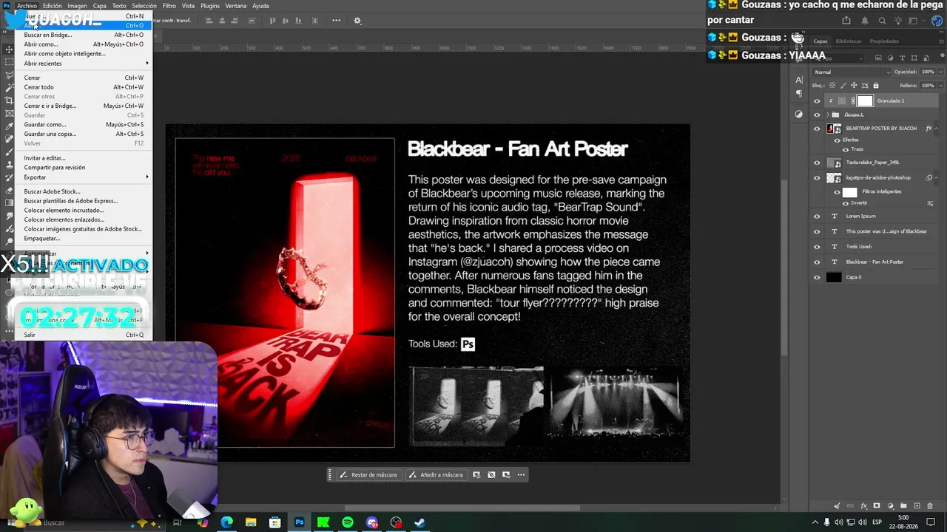Image resolution: width=947 pixels, height=532 pixels.
Task: Expand the Exportar submenu
Action: 85,177
